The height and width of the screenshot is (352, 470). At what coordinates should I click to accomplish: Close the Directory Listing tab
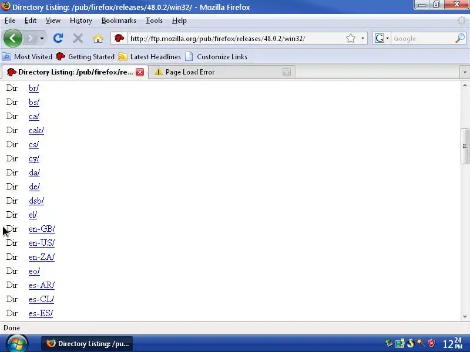tap(140, 72)
